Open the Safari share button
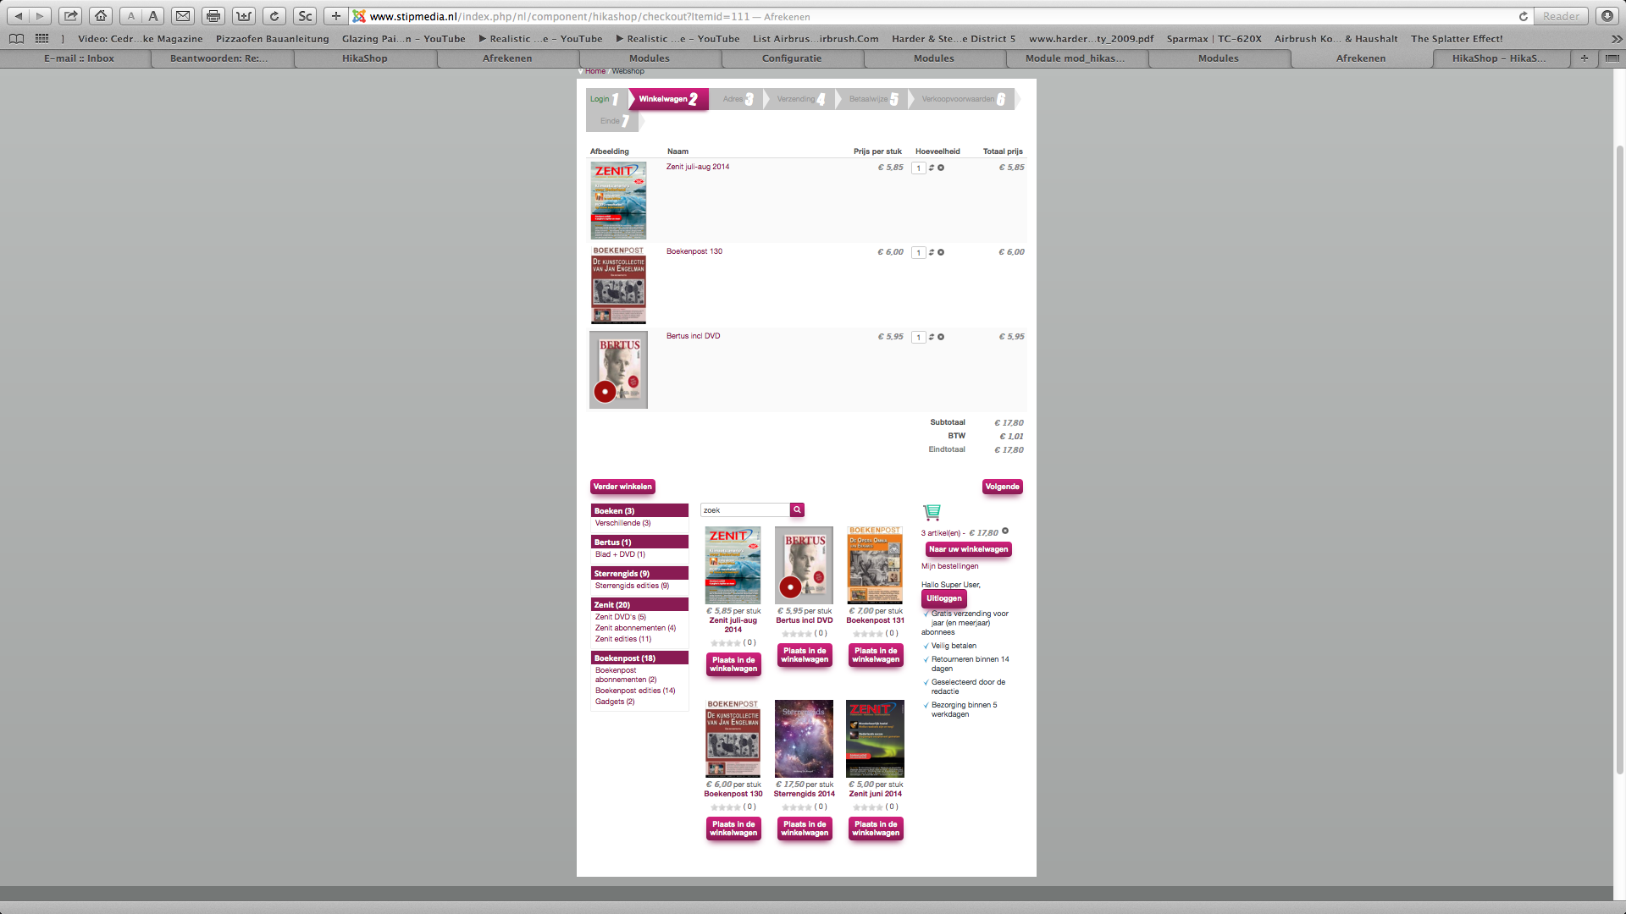Image resolution: width=1626 pixels, height=914 pixels. tap(71, 16)
